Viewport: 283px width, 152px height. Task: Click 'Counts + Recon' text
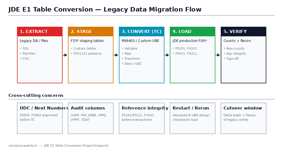coord(237,41)
